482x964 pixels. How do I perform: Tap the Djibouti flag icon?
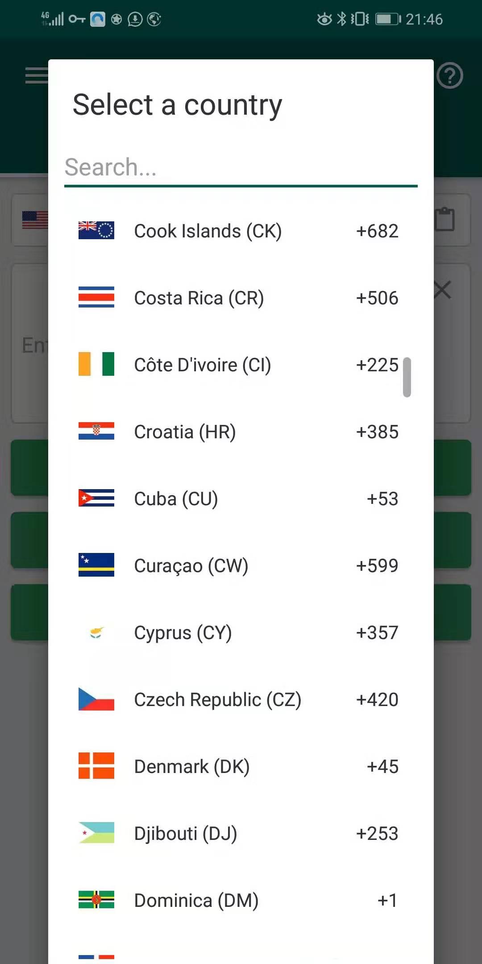(96, 833)
